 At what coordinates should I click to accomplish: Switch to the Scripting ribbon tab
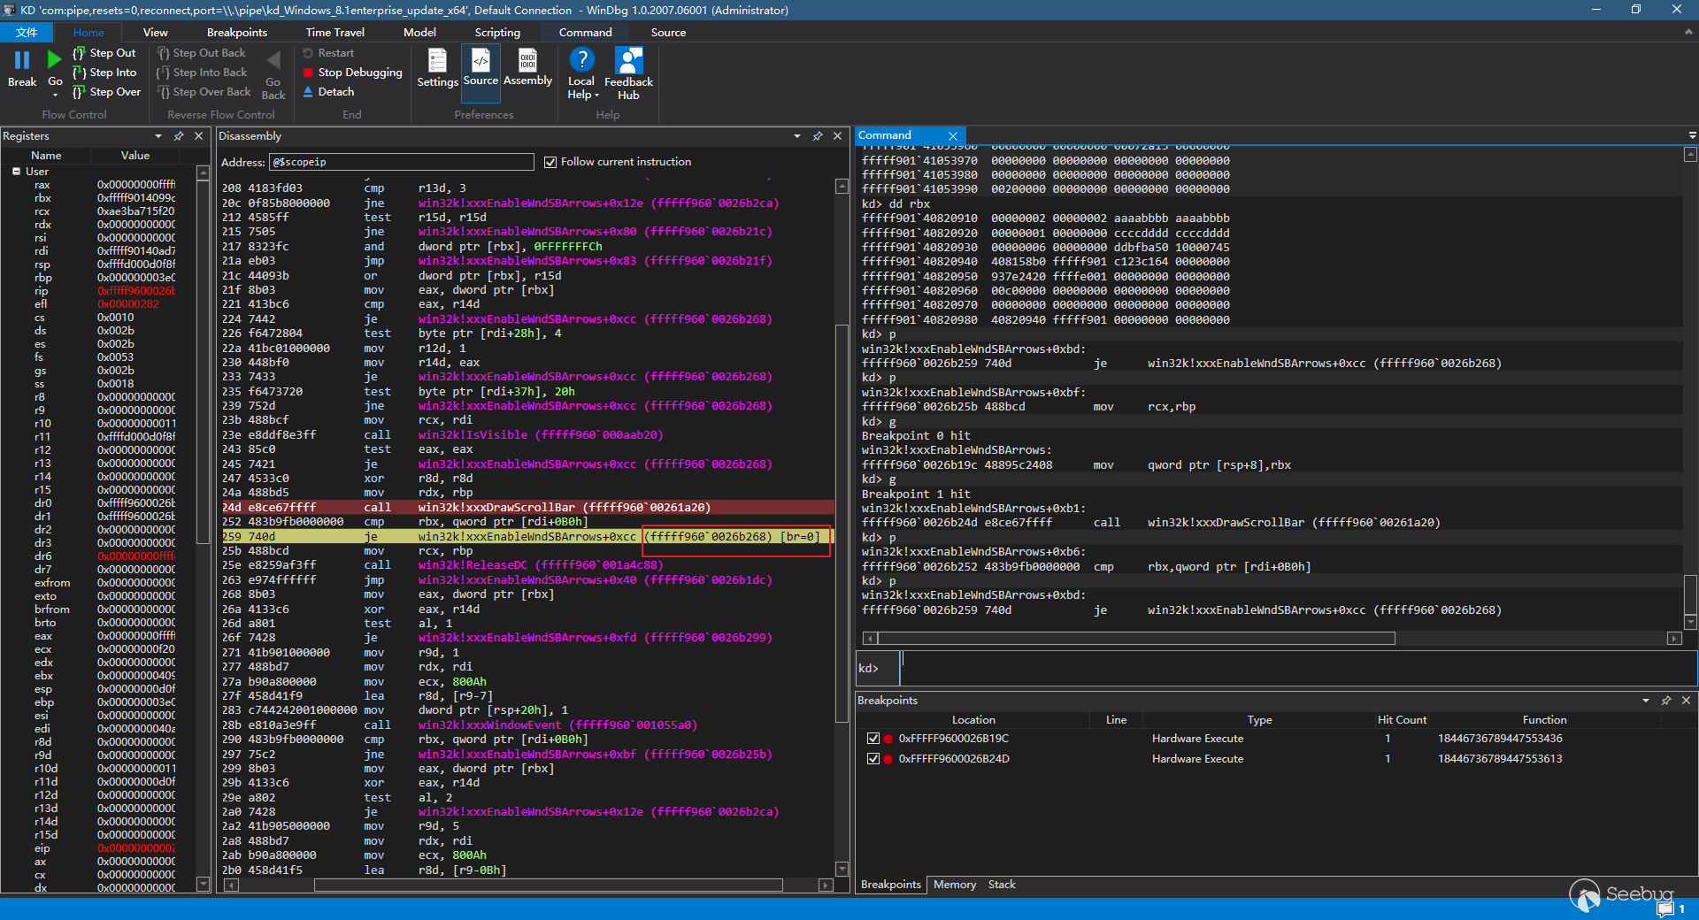(497, 33)
